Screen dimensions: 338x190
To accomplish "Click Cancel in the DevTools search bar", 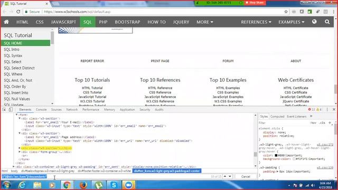I will tap(246, 176).
